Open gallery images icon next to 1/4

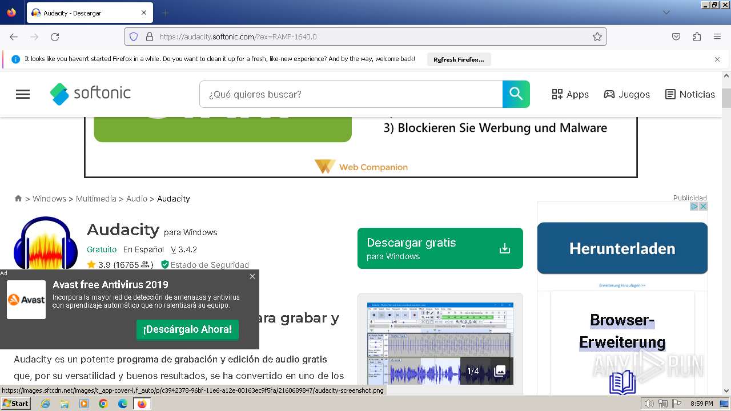[x=500, y=371]
